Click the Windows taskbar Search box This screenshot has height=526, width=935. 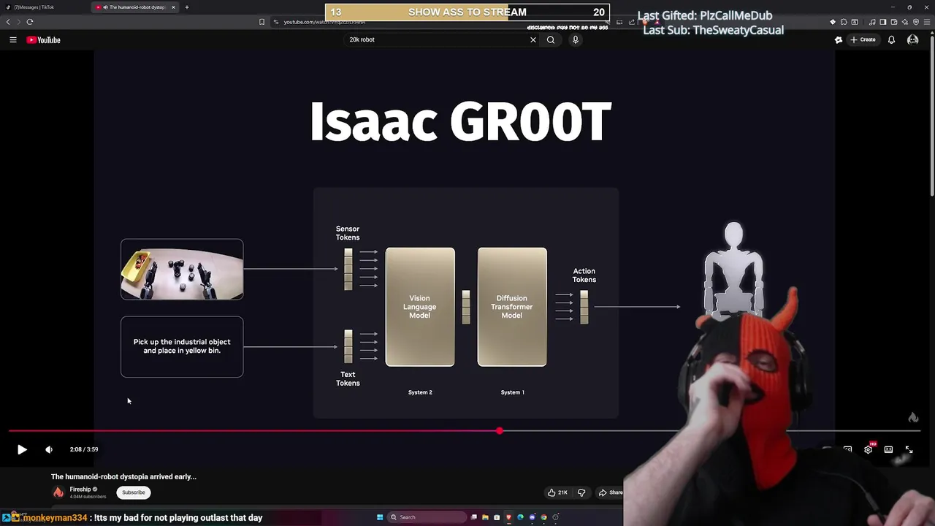[x=427, y=517]
